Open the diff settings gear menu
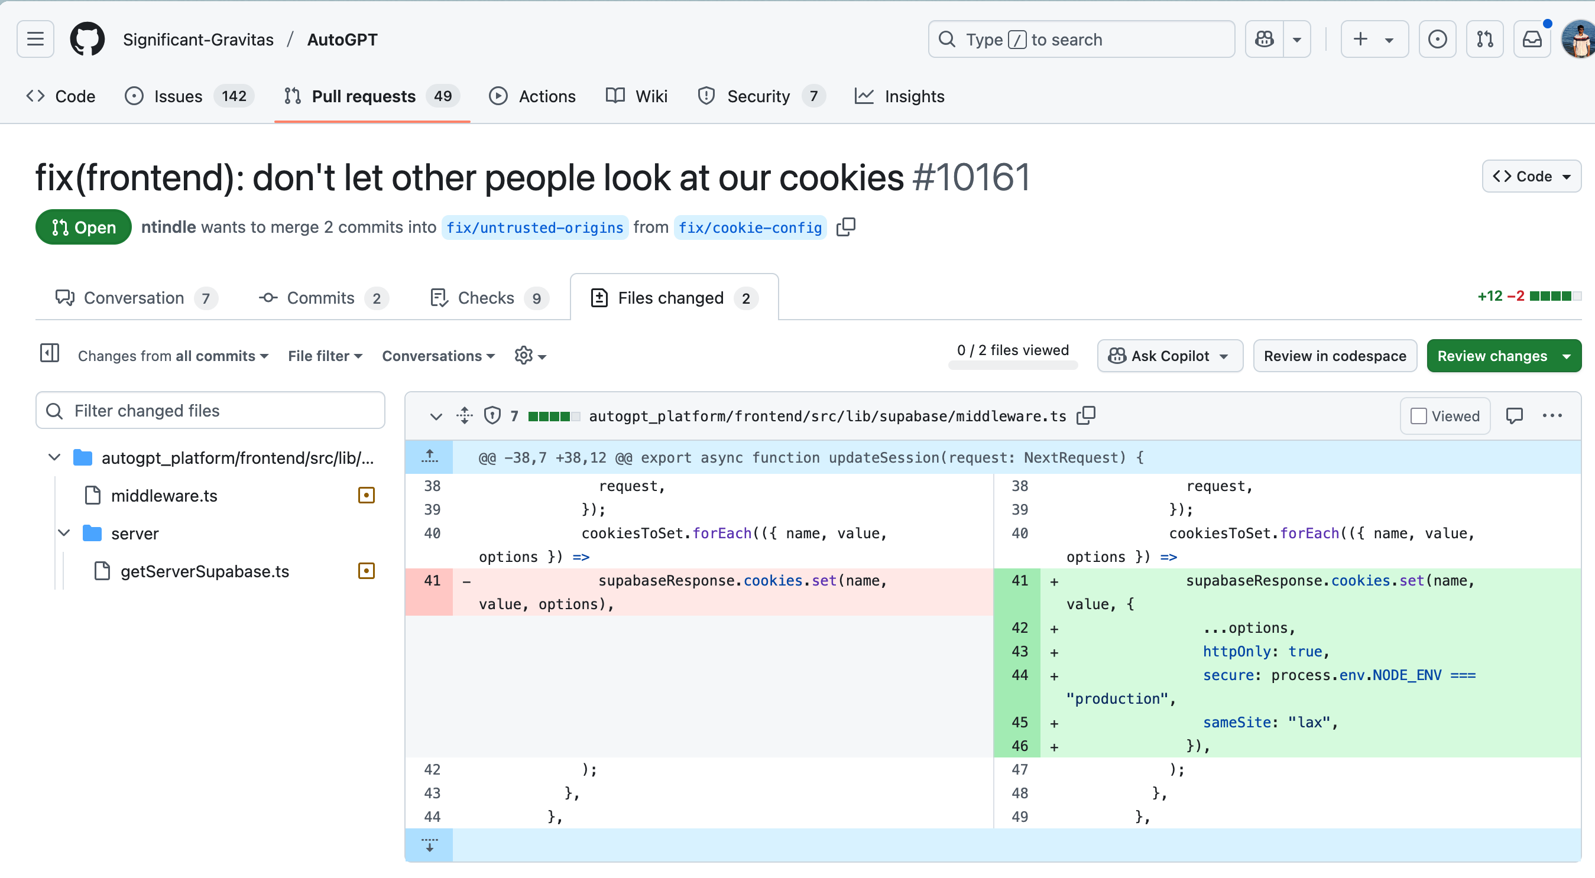This screenshot has width=1595, height=878. (x=530, y=356)
